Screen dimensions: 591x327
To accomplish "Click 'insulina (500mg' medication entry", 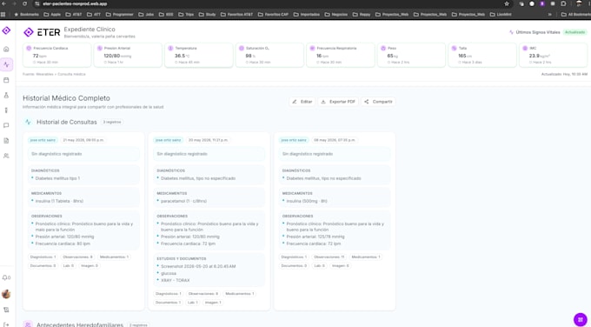I will (307, 201).
